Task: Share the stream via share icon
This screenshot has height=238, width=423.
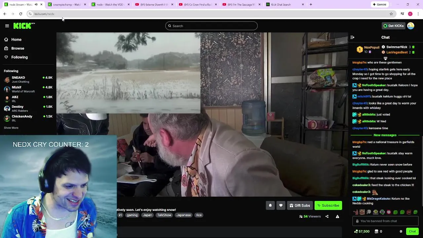Action: click(x=327, y=217)
